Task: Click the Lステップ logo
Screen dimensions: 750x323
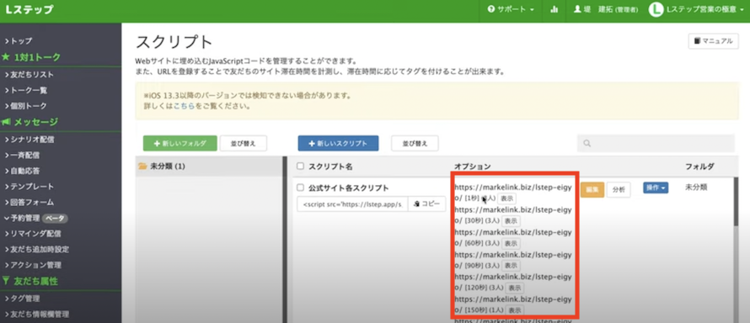Action: [29, 9]
